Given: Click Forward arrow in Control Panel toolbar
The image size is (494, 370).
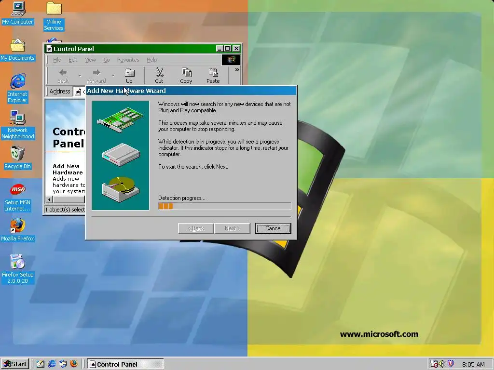Looking at the screenshot, I should [96, 76].
